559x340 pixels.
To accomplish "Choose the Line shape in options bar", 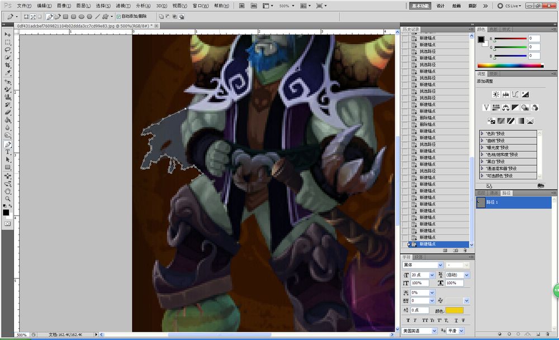I will [x=97, y=16].
